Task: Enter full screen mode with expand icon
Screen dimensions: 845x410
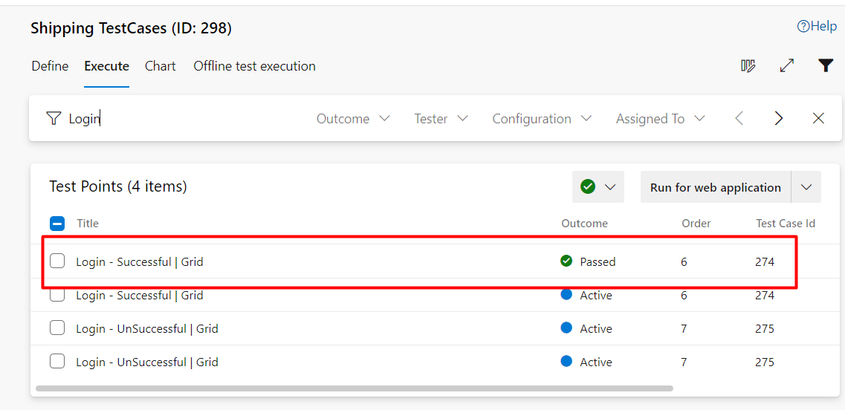Action: [787, 66]
